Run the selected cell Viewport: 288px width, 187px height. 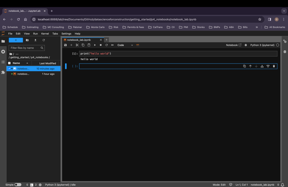point(95,45)
